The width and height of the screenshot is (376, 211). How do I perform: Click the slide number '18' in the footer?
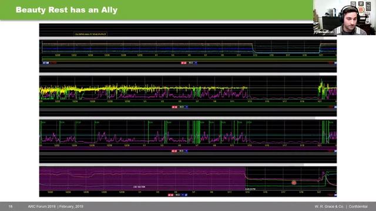click(11, 206)
